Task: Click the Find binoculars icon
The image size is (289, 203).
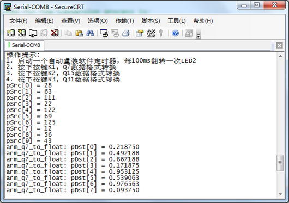Action: click(90, 33)
